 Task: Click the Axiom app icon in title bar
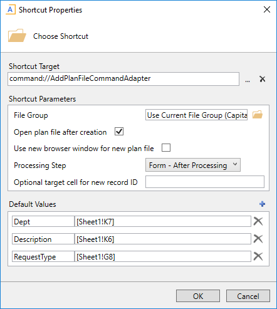(x=11, y=10)
